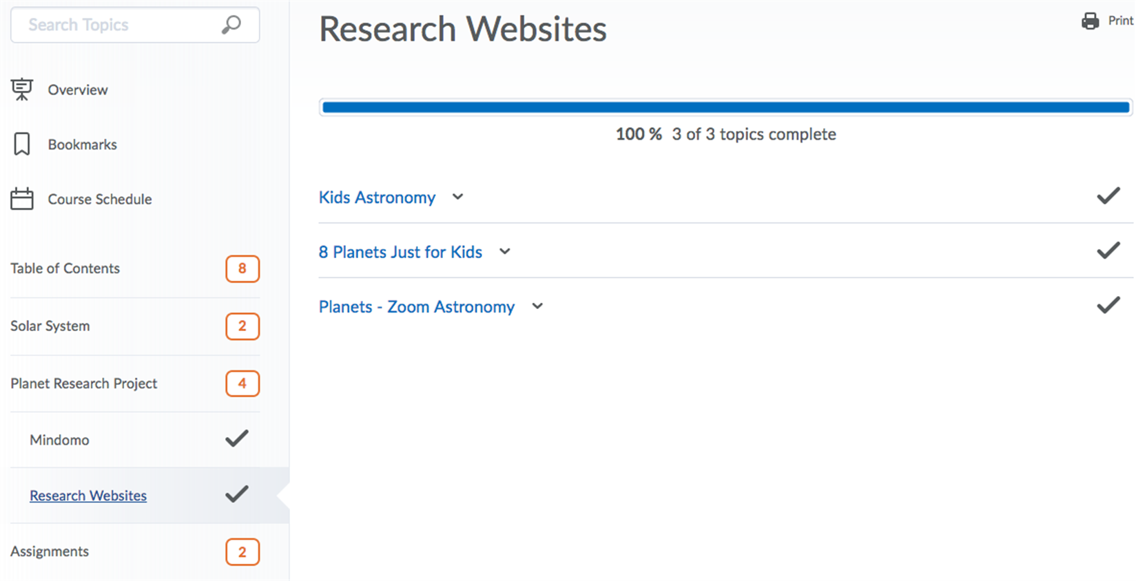Screen dimensions: 1136x581
Task: Click the Overview presentation icon
Action: coord(21,89)
